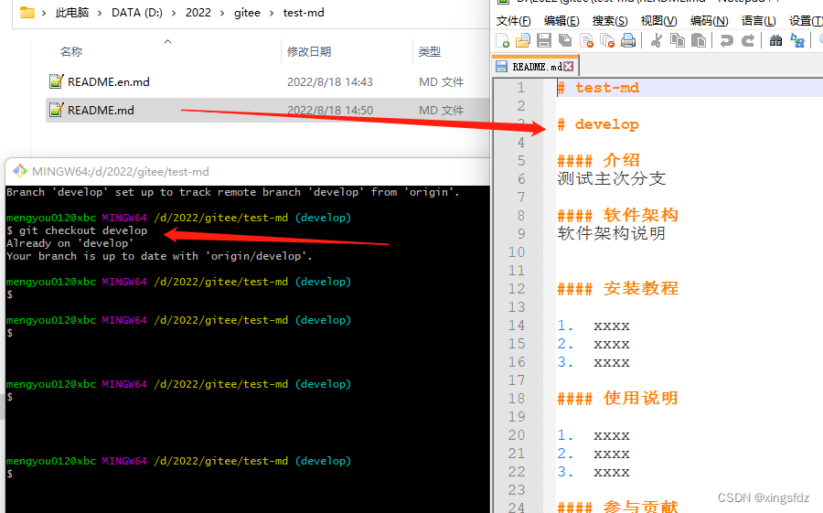Click the Save All icon in Notepad++

[x=565, y=40]
